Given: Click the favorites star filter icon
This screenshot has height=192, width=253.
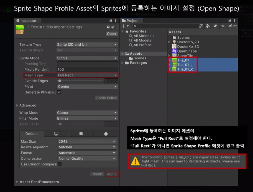Looking at the screenshot, I should point(223,26).
